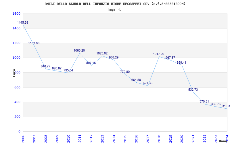Click the year 2022 axis label
Screen dimensions: 230x144
pyautogui.click(x=204, y=139)
